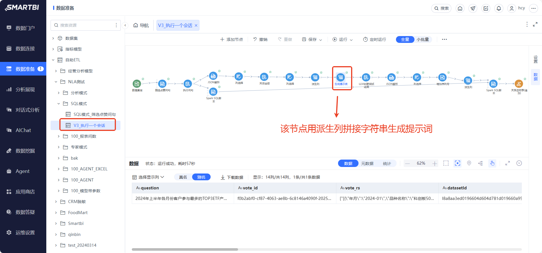This screenshot has width=542, height=253.
Task: Switch to the 数据 result tab
Action: 348,164
